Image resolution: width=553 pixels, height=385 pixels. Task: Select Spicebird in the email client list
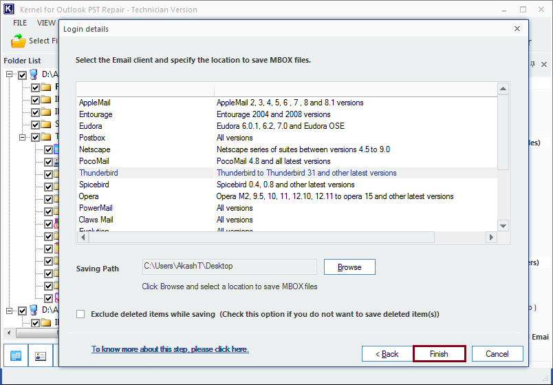pos(94,185)
